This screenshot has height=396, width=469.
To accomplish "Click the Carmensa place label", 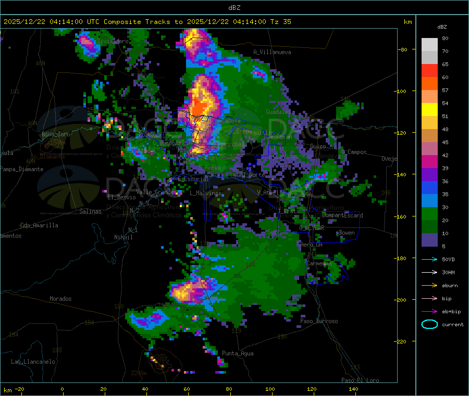I will (x=319, y=263).
